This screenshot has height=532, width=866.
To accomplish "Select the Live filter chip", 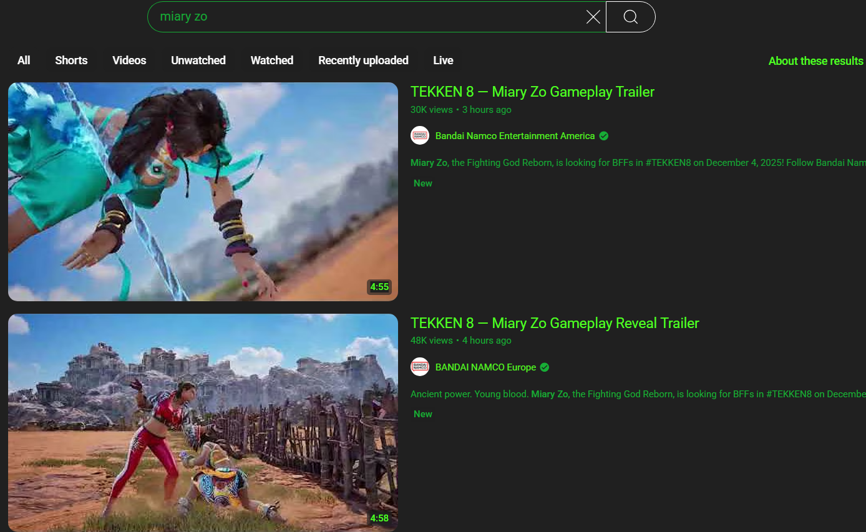I will click(443, 60).
